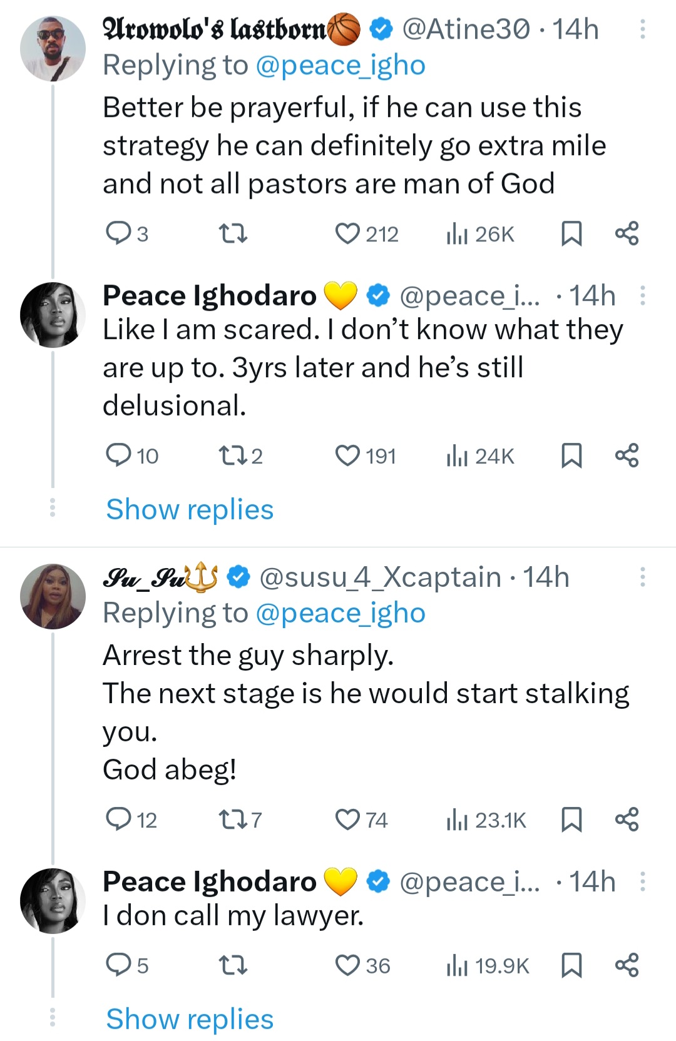The image size is (676, 1041).
Task: Open @susu_4_Xcaptain profile handle
Action: (380, 577)
